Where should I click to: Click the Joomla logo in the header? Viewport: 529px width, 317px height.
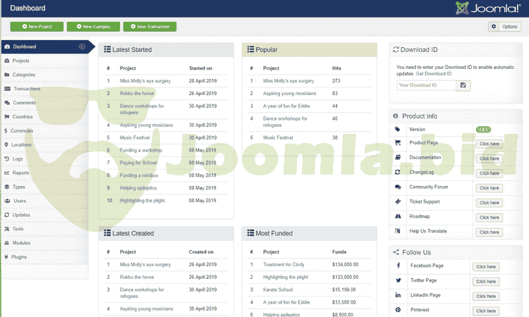489,8
